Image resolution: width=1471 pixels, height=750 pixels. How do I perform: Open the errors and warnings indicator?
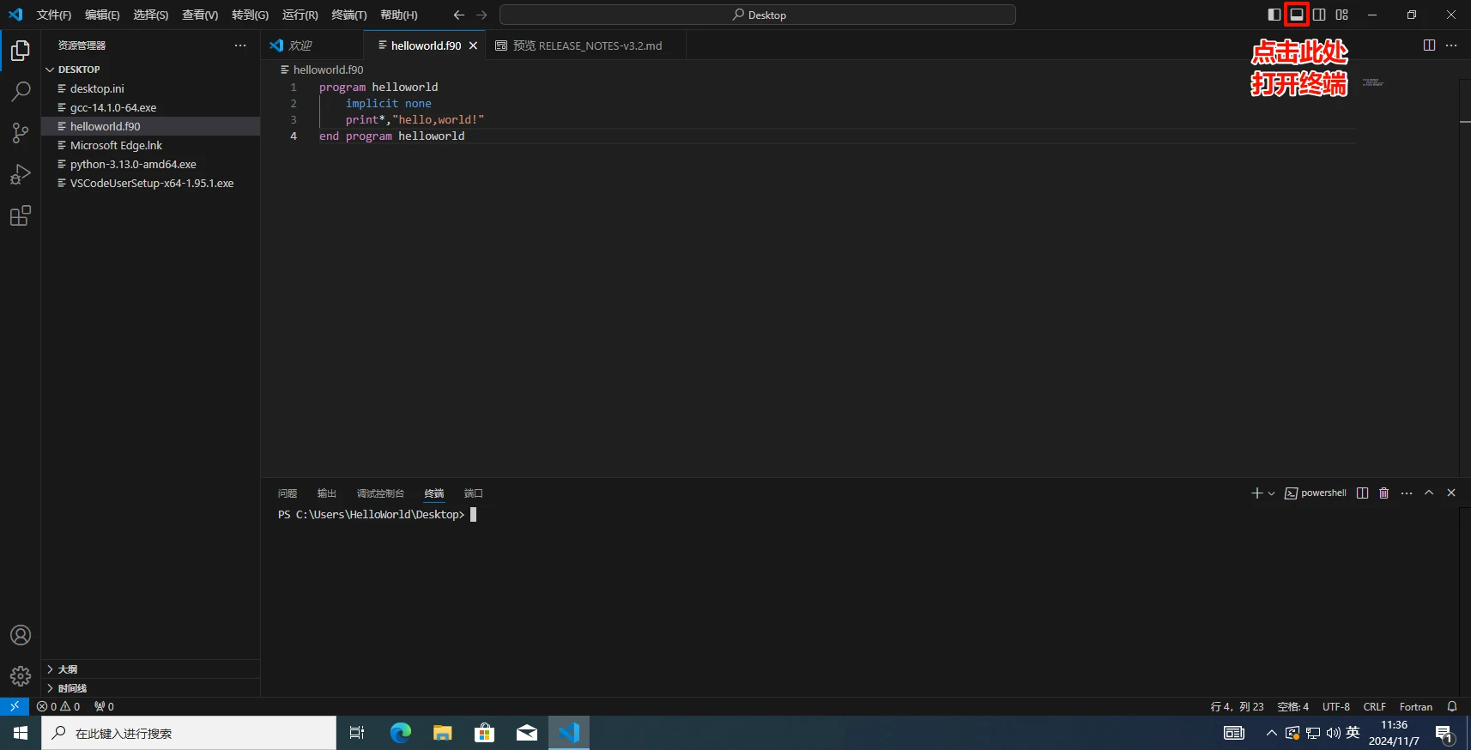pos(58,706)
